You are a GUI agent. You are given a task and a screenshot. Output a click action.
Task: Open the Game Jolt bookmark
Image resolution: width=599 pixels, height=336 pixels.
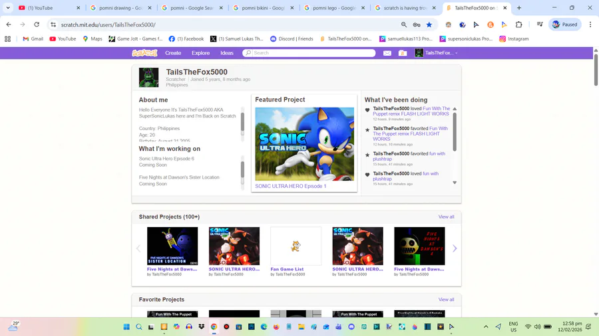(x=136, y=39)
